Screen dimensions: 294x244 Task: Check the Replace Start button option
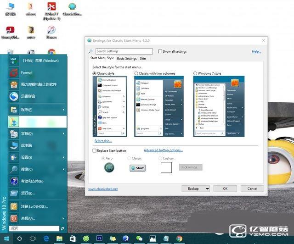[x=95, y=150]
